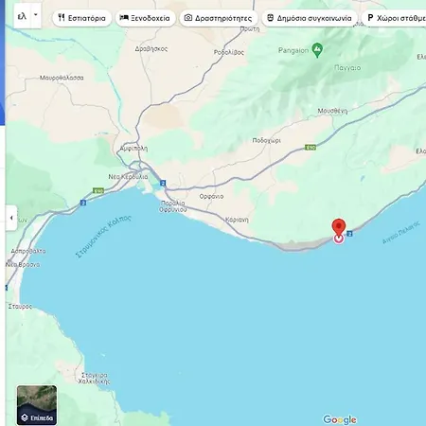Select the ελ language button
The height and width of the screenshot is (426, 426).
(23, 15)
